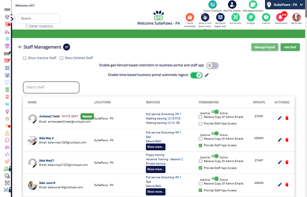Click Bala May 4 profile photo

[x=32, y=140]
